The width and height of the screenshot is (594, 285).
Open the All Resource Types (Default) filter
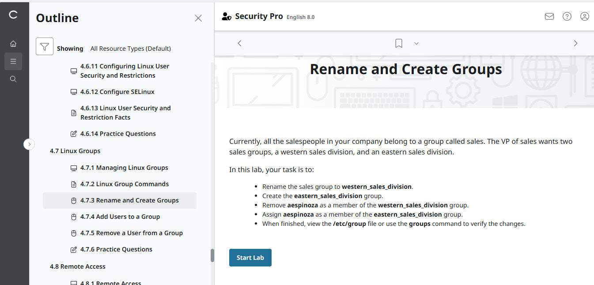(x=130, y=49)
